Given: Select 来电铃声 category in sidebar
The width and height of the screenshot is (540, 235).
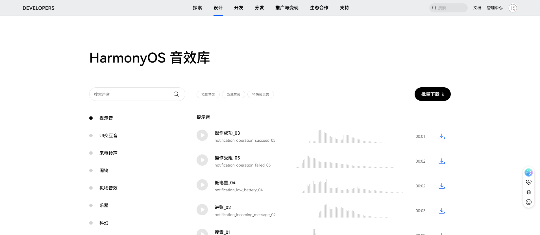Looking at the screenshot, I should (x=108, y=153).
